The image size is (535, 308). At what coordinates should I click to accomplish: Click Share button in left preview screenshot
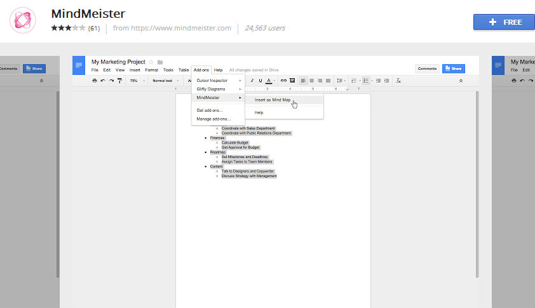tap(34, 69)
